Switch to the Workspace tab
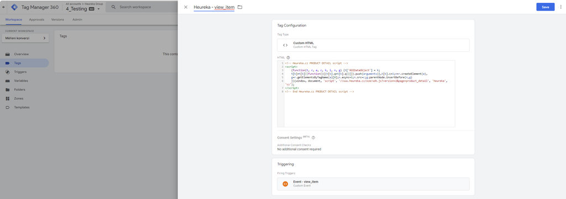The image size is (566, 199). (x=14, y=19)
